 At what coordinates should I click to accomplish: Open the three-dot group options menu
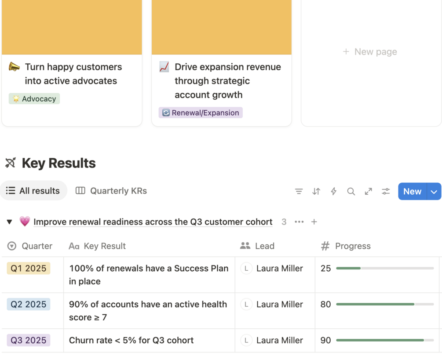coord(299,222)
